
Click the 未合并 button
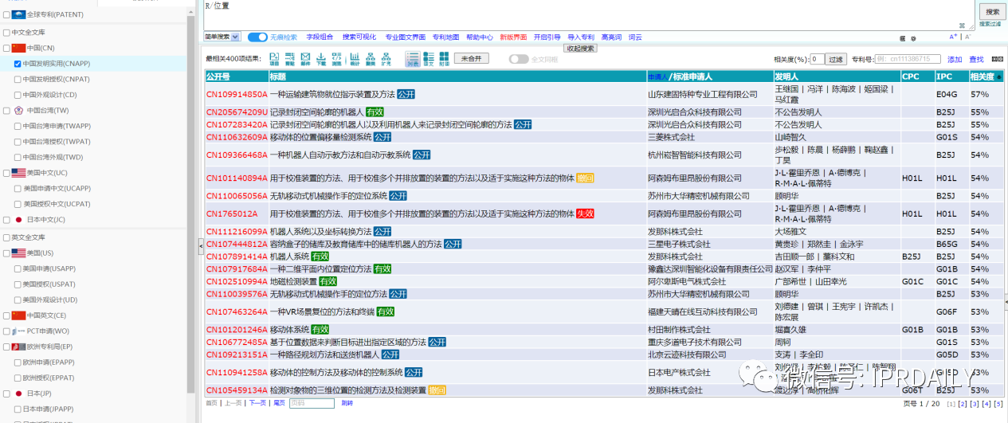tap(472, 58)
